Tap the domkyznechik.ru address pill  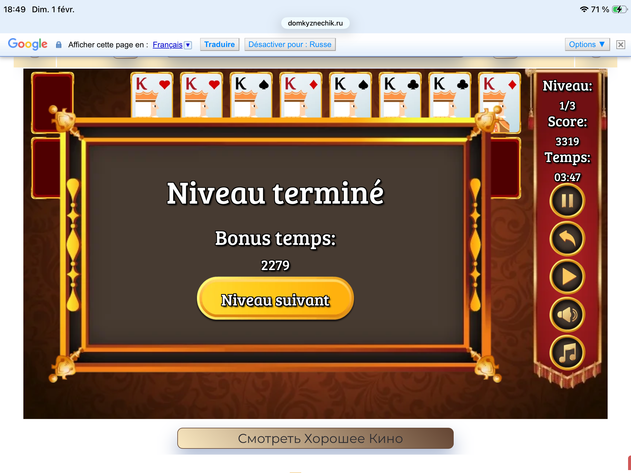[315, 23]
